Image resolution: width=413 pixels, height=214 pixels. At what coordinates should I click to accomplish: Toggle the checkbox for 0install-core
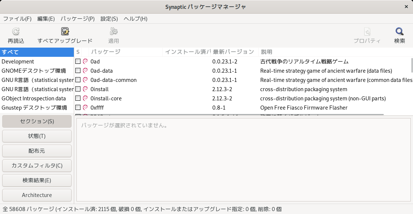78,98
